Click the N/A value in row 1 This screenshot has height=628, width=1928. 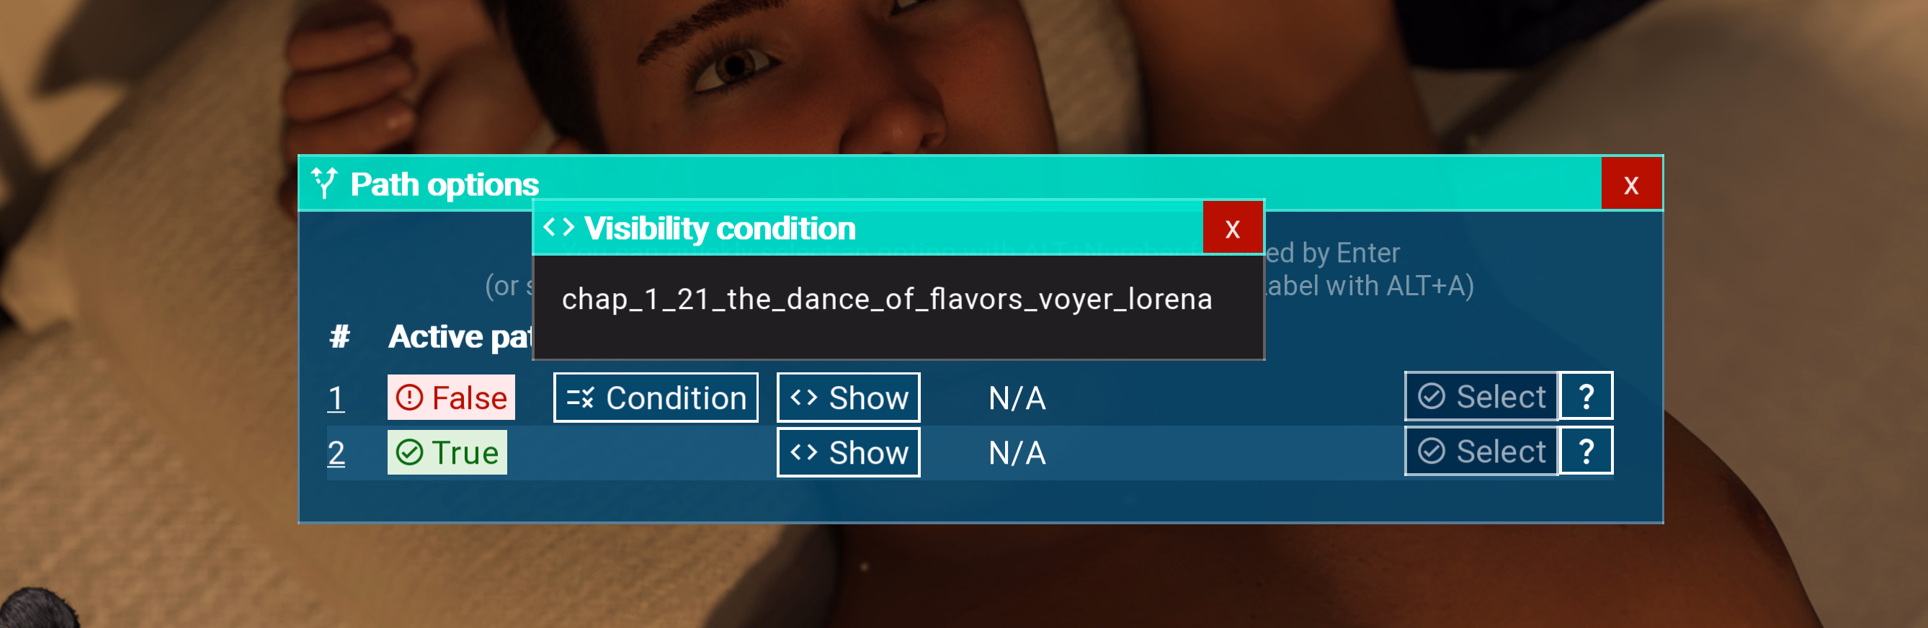tap(1017, 398)
